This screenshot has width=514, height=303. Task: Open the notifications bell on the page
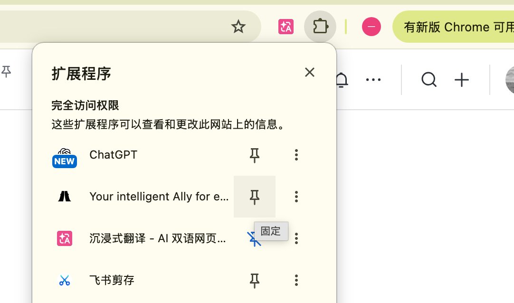[342, 80]
